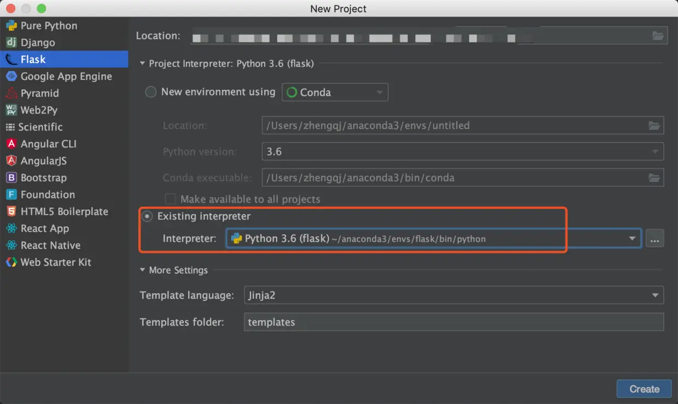Click the green window zoom button
This screenshot has width=678, height=404.
[x=42, y=9]
